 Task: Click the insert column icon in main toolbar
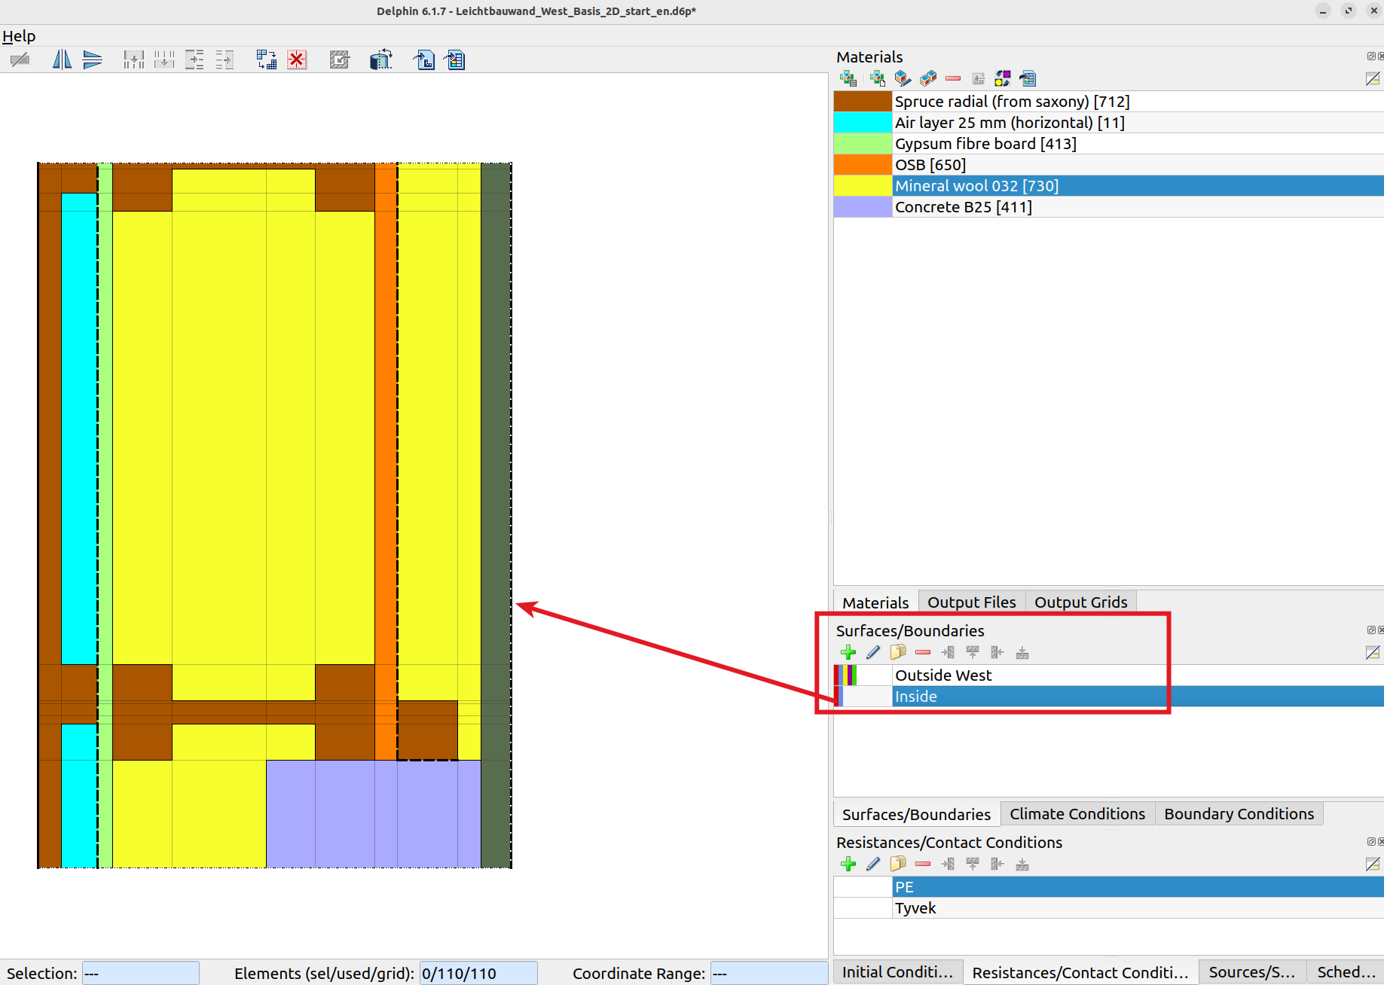133,59
